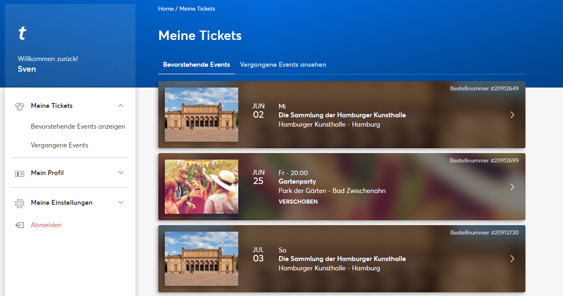
Task: Click the gear icon beside Meine Einstellungen
Action: 20,203
